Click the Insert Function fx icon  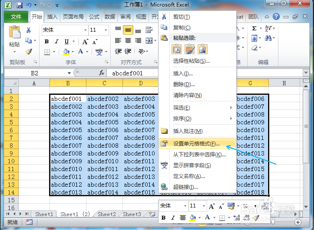(102, 73)
